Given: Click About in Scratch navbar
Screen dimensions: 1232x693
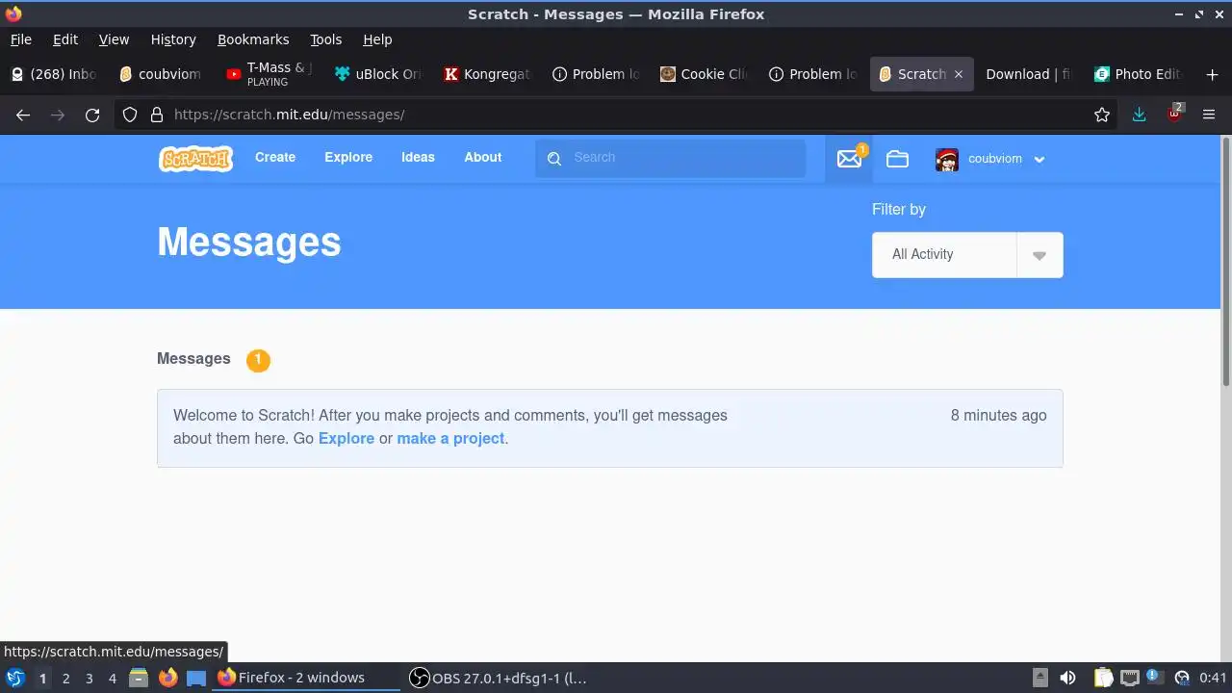Looking at the screenshot, I should pyautogui.click(x=482, y=158).
